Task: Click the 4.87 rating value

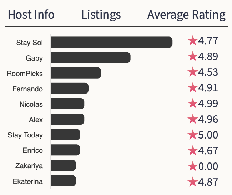Action: point(208,182)
